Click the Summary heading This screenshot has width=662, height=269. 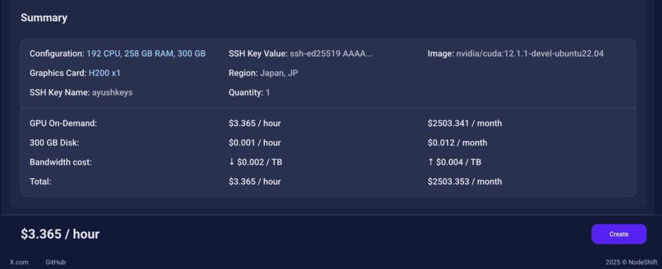click(44, 17)
